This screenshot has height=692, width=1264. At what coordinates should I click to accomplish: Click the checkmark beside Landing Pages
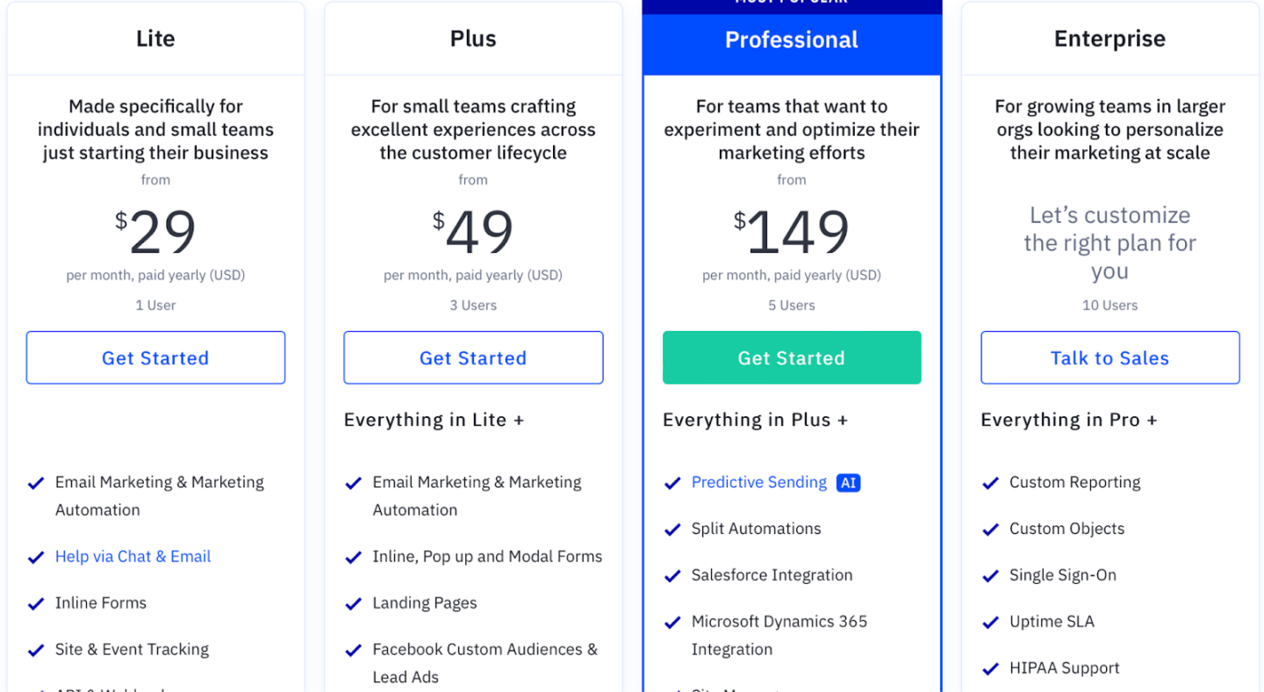point(354,603)
